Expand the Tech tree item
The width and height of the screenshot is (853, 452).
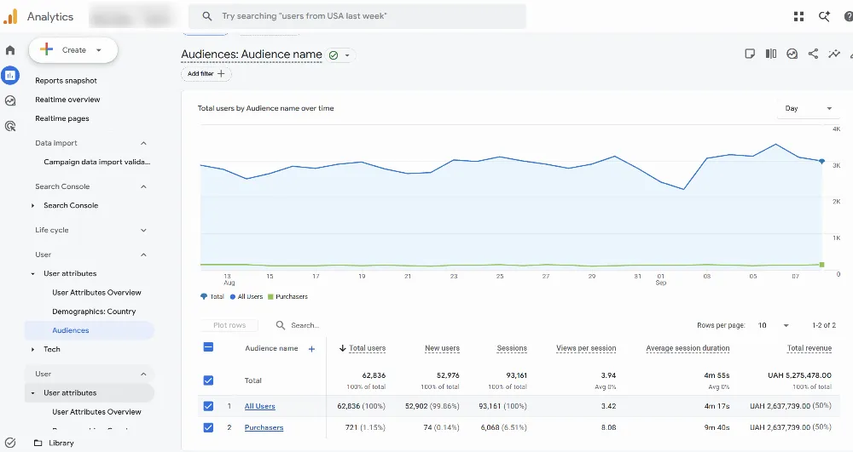point(32,350)
